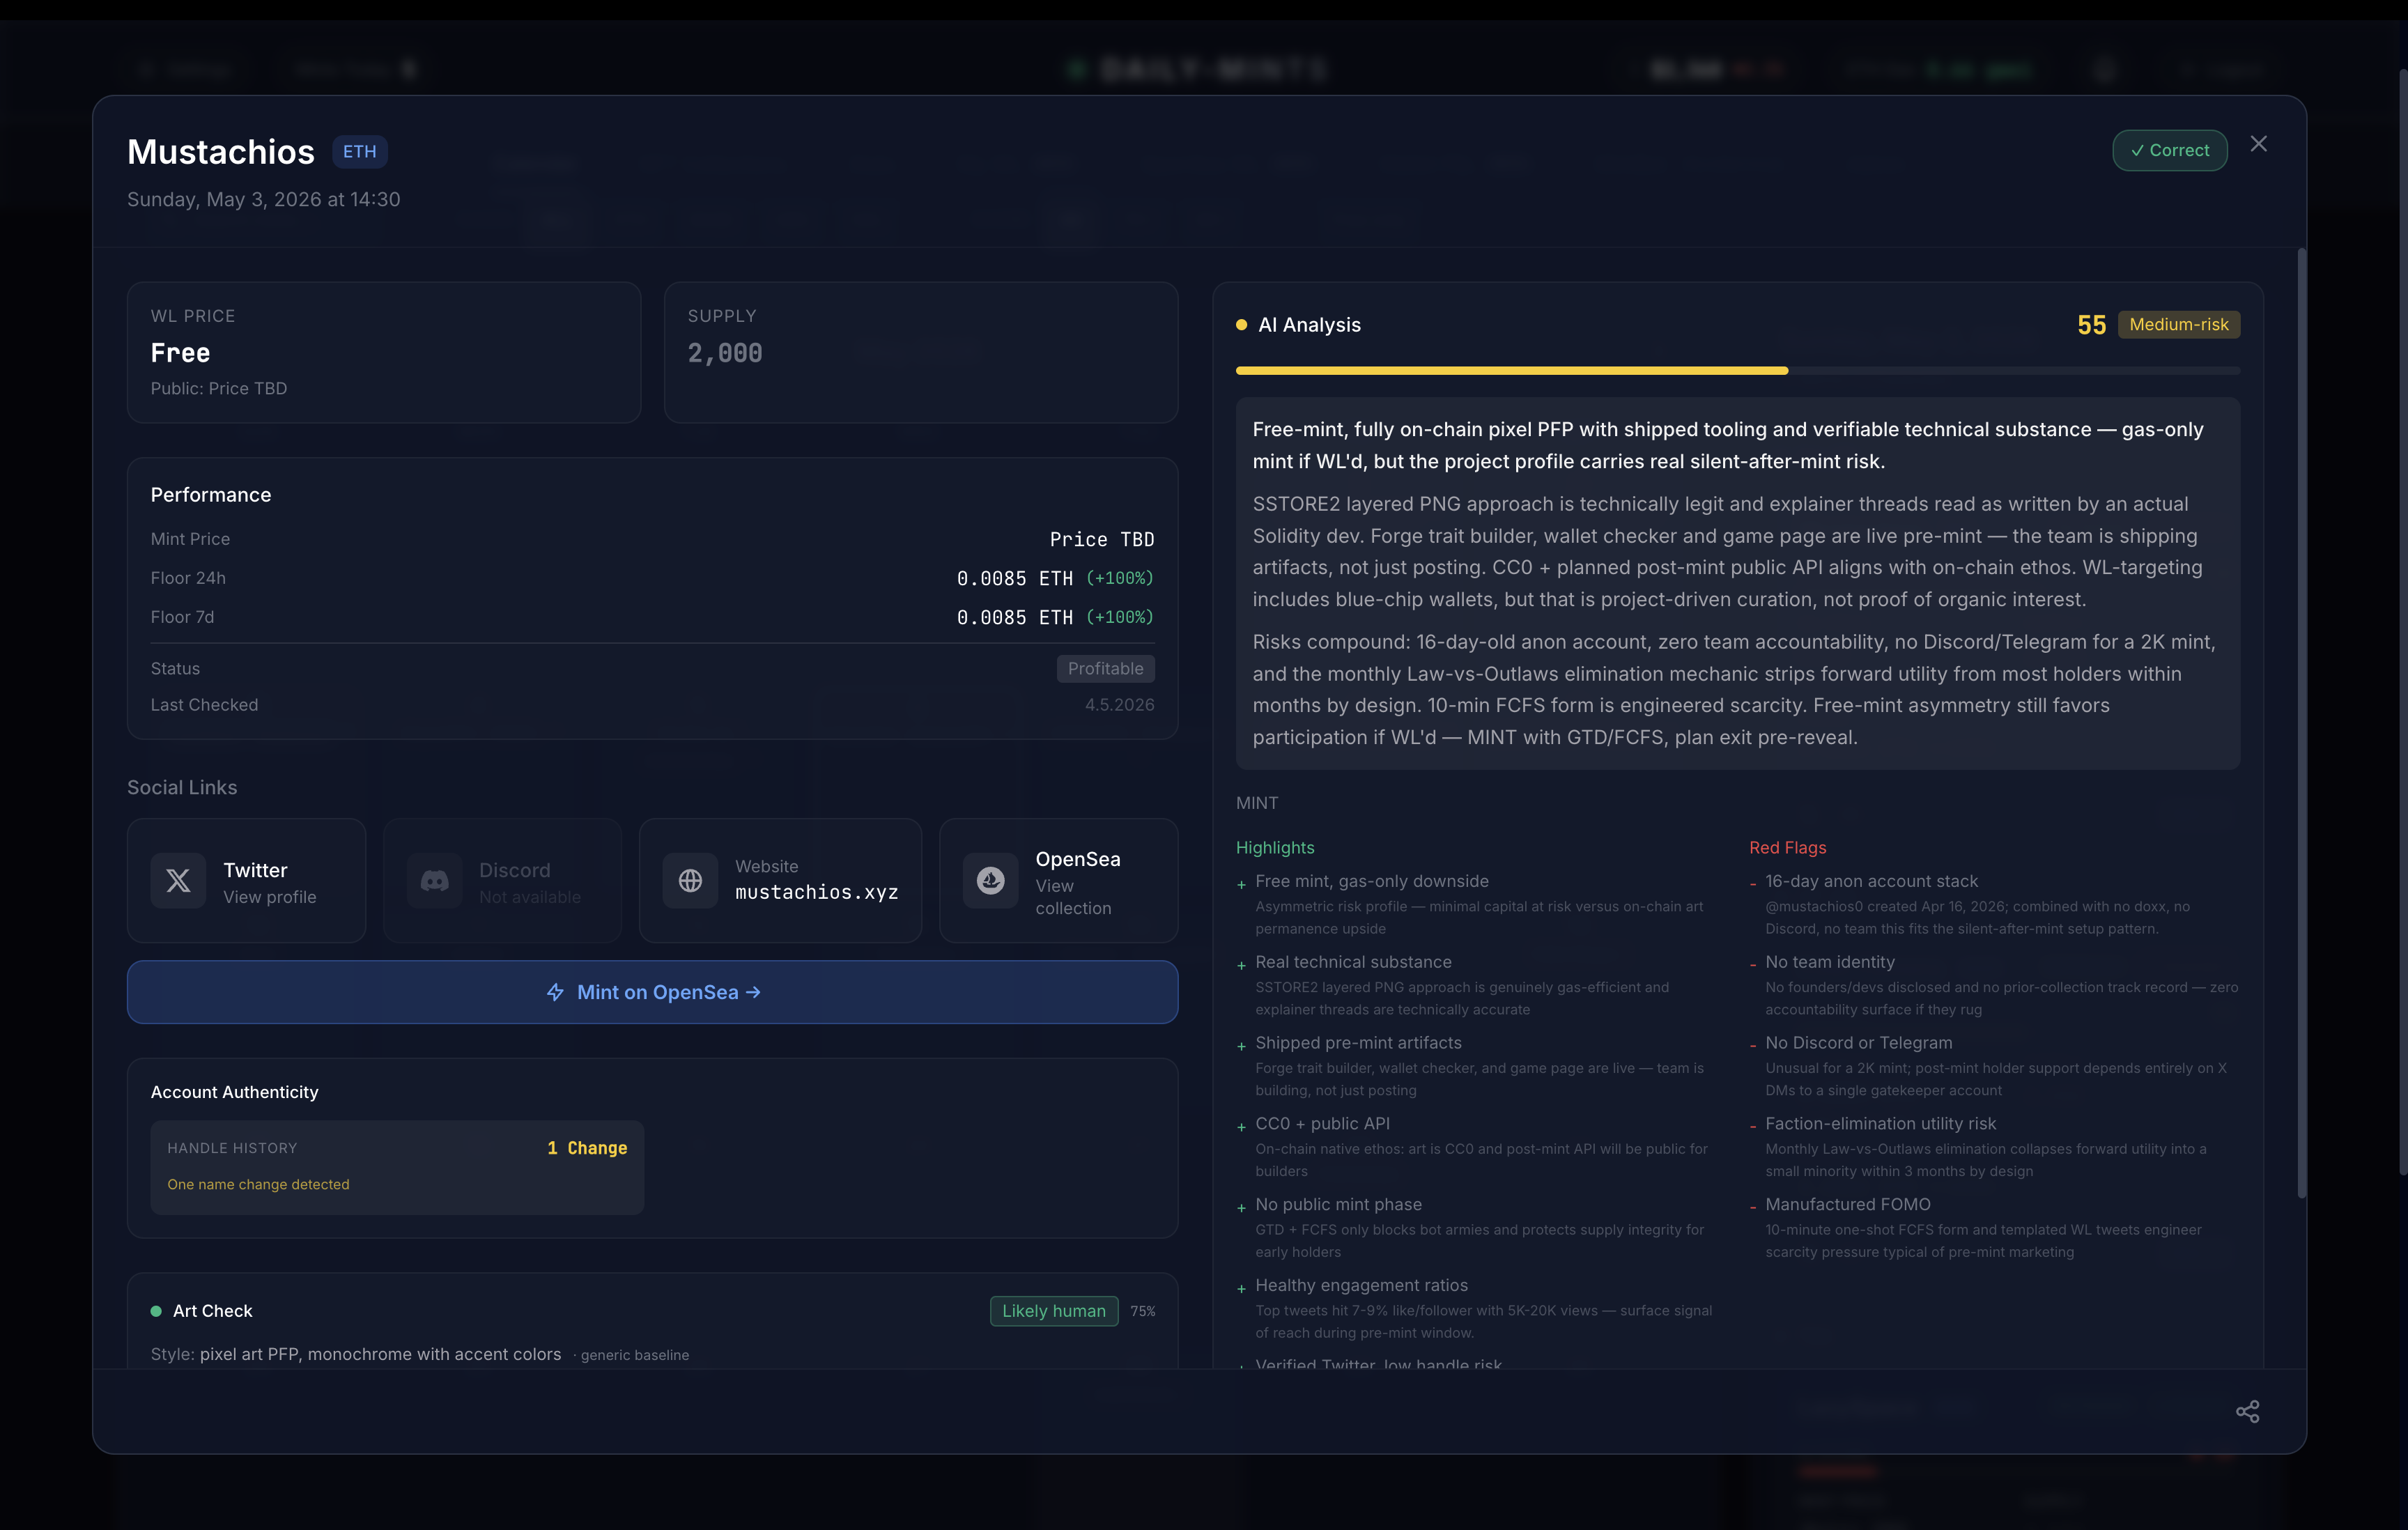Click the AI Analysis score '55'
The image size is (2408, 1530).
(x=2092, y=325)
